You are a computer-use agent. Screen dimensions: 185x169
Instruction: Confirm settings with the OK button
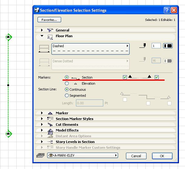tap(162, 156)
